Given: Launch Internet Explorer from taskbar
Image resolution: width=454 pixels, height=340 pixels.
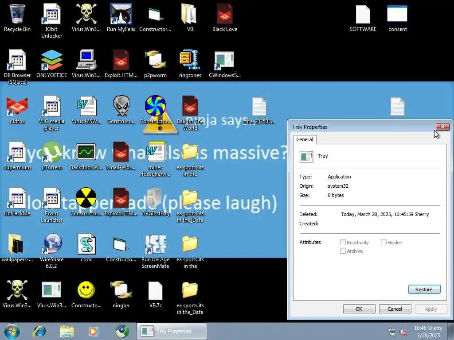Looking at the screenshot, I should coord(39,331).
